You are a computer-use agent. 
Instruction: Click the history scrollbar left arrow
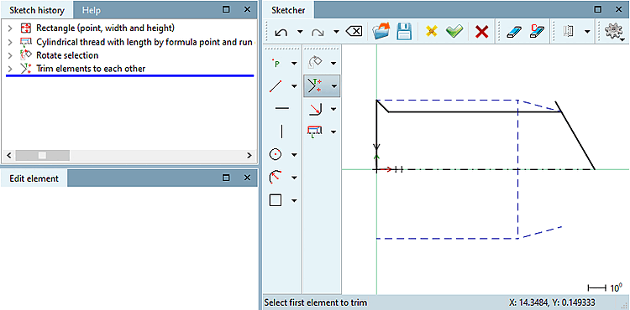pyautogui.click(x=9, y=155)
